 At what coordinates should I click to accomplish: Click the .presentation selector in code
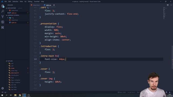[48, 24]
